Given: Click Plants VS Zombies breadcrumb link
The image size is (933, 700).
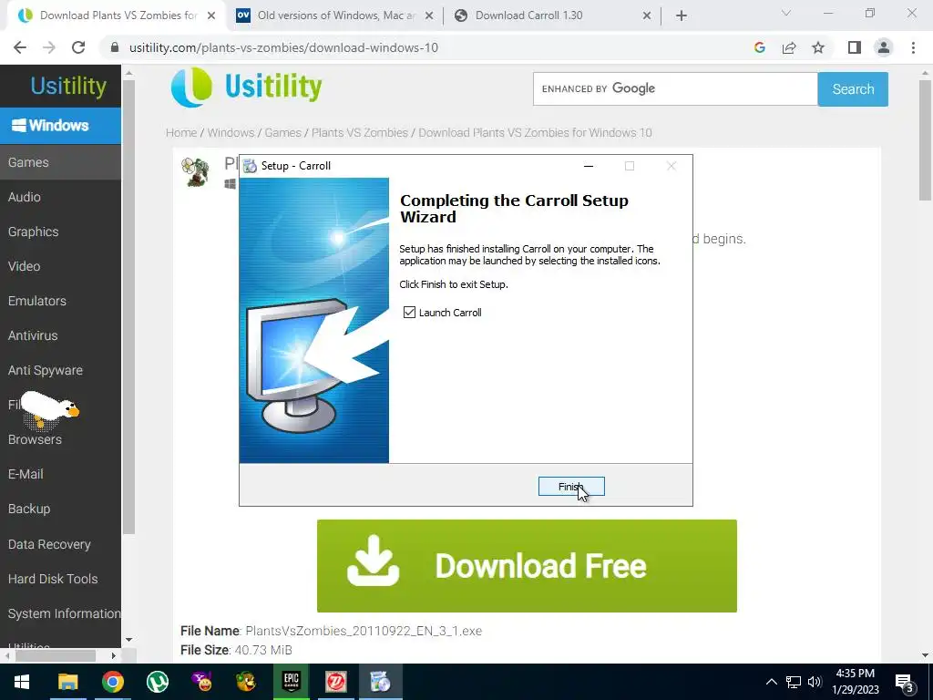Looking at the screenshot, I should pyautogui.click(x=359, y=133).
